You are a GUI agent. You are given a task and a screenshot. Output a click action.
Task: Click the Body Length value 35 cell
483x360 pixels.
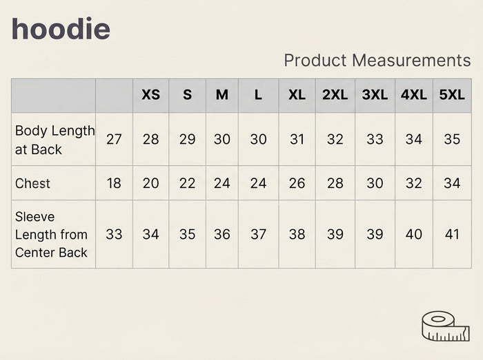pos(452,139)
